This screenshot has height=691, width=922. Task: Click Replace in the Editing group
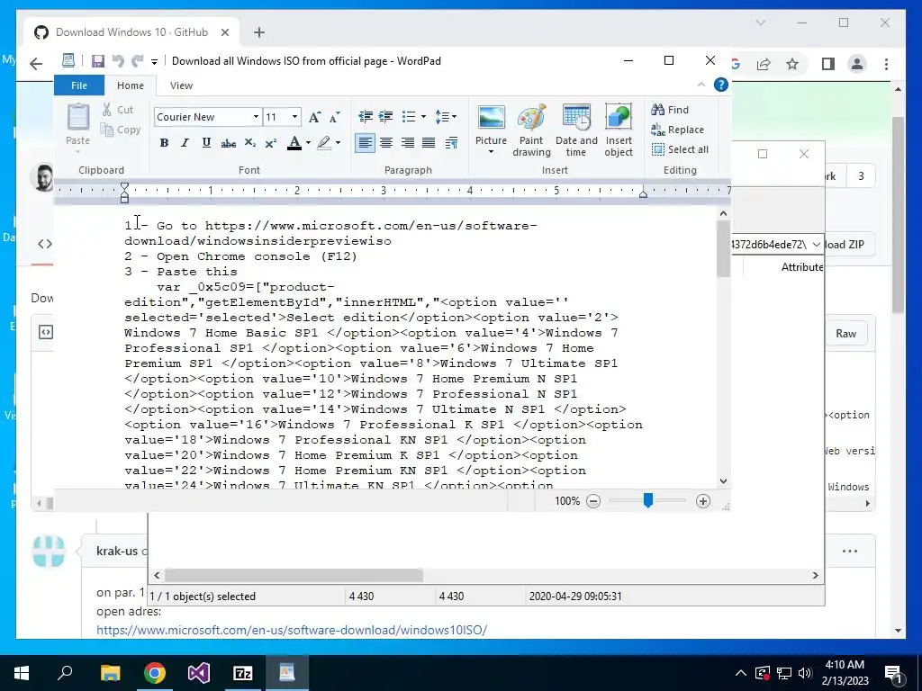[x=677, y=130]
